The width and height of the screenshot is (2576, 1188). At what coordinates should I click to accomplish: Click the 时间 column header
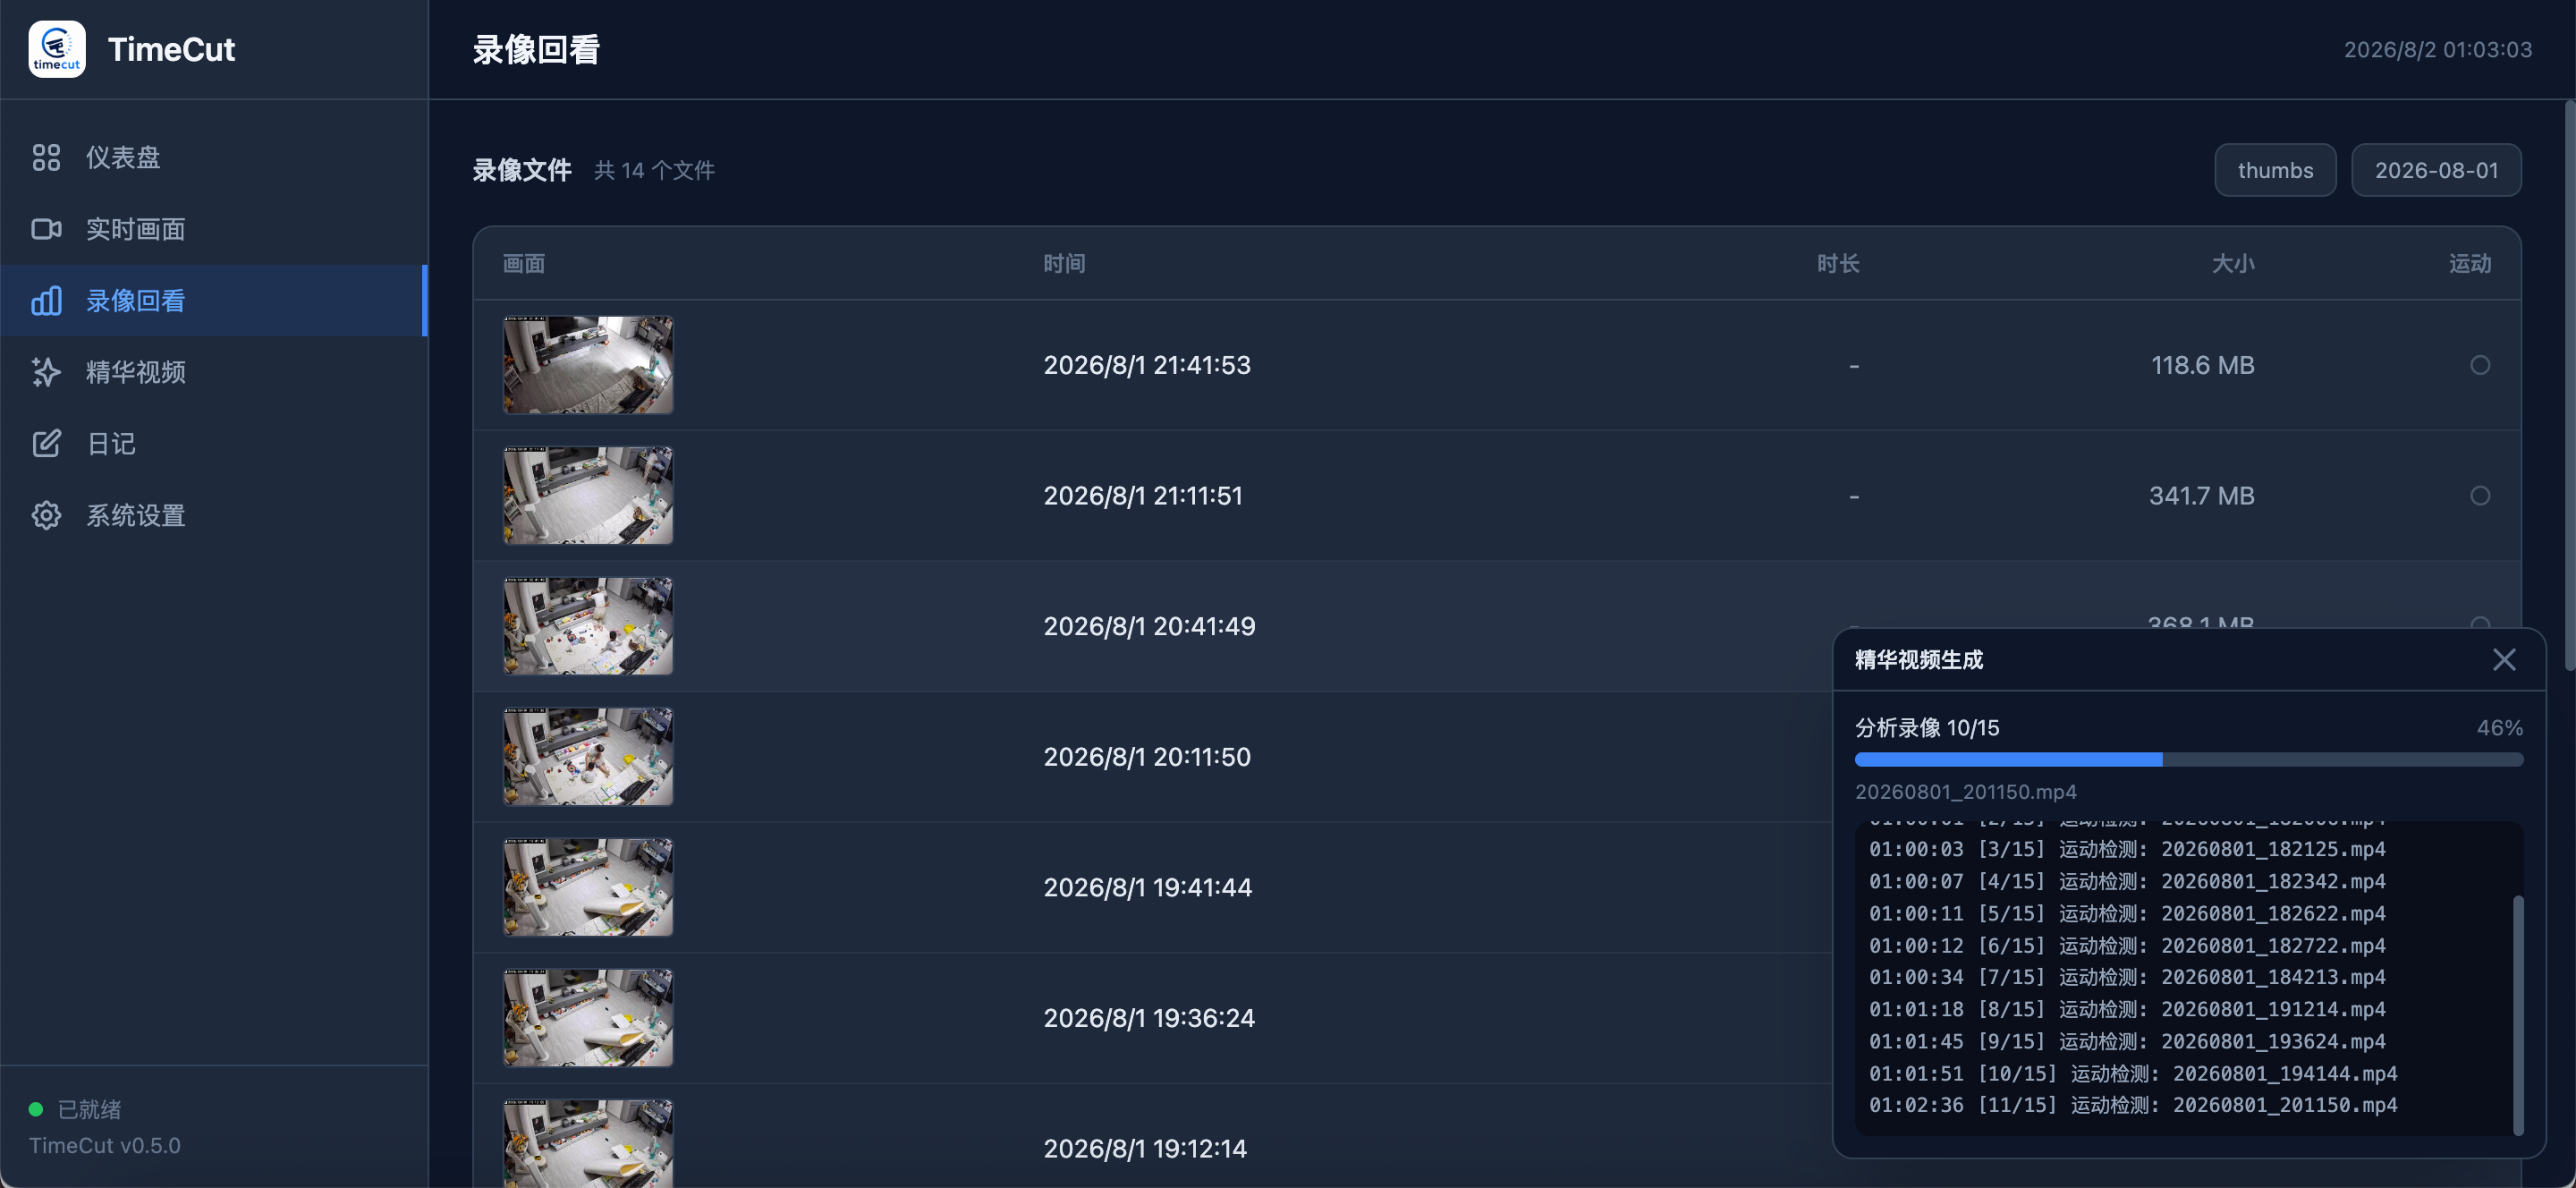click(1064, 263)
